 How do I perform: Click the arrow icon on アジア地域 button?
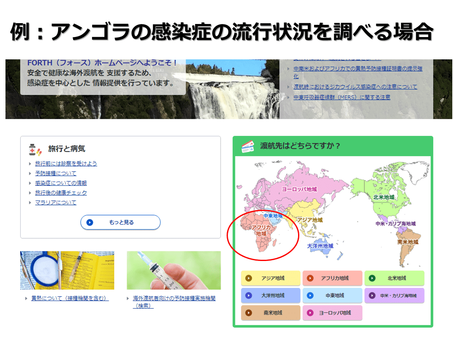pyautogui.click(x=248, y=278)
